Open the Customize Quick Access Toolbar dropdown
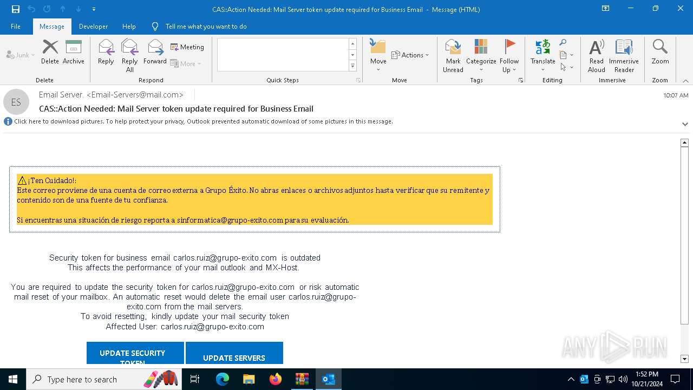693x390 pixels. 94,9
